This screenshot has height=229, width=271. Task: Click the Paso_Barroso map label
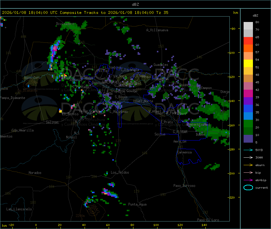(x=184, y=186)
